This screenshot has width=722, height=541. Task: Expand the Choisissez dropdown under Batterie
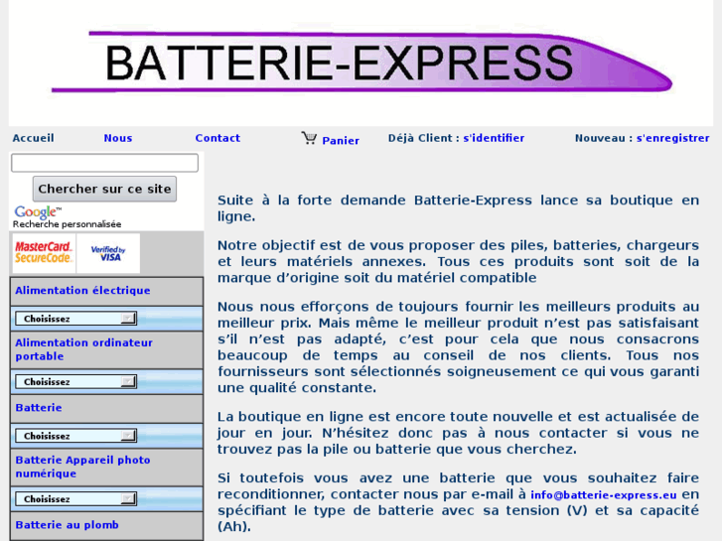coord(76,436)
